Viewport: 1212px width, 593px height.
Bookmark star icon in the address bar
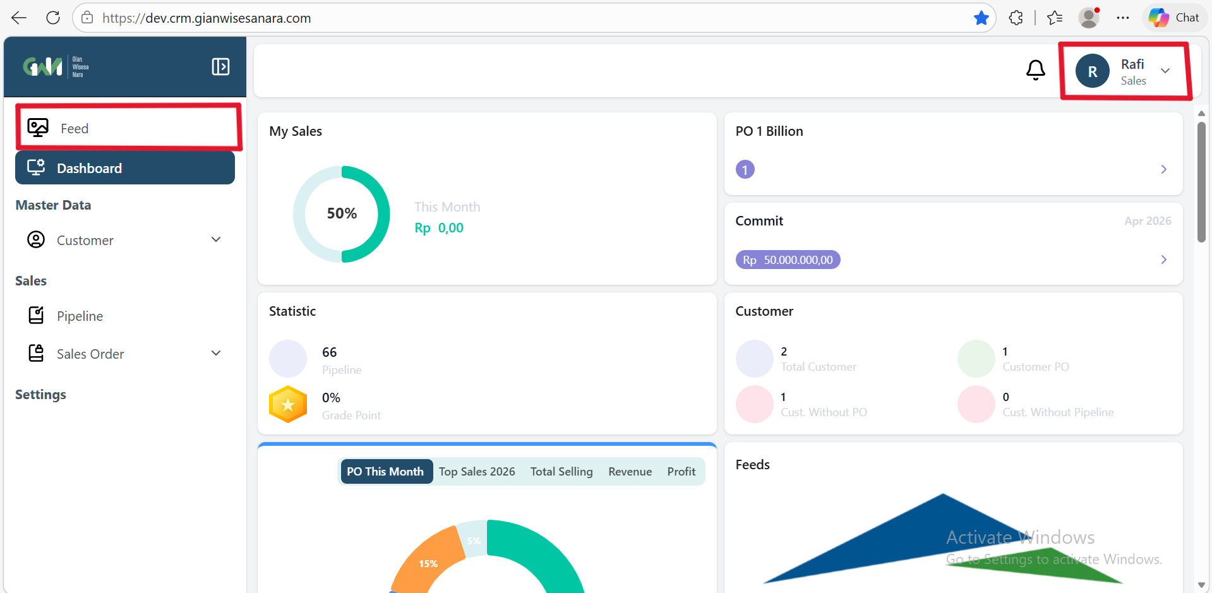981,18
